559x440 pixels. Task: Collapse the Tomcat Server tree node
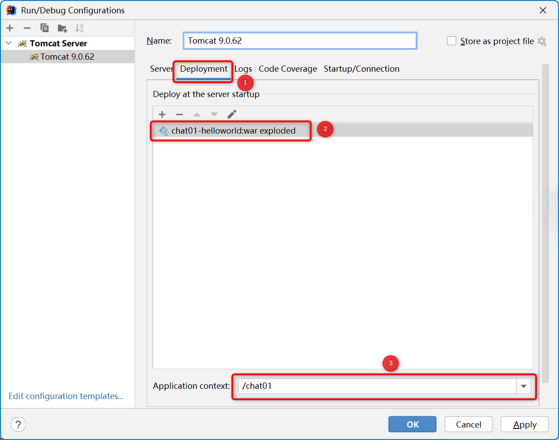tap(8, 43)
